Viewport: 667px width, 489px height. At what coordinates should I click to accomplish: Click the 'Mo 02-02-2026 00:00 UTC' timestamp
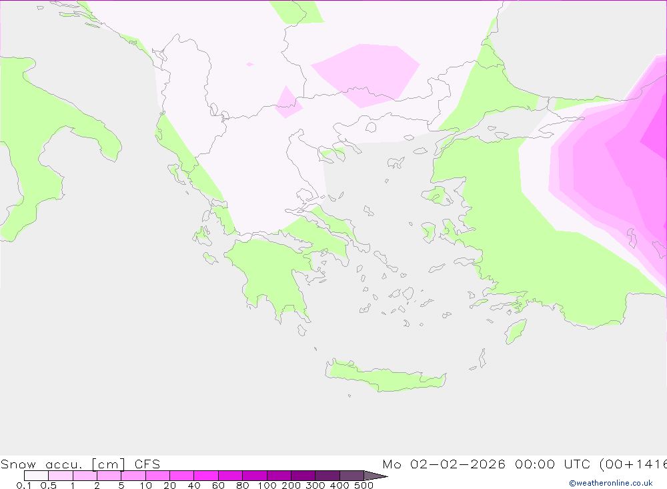[x=486, y=464]
